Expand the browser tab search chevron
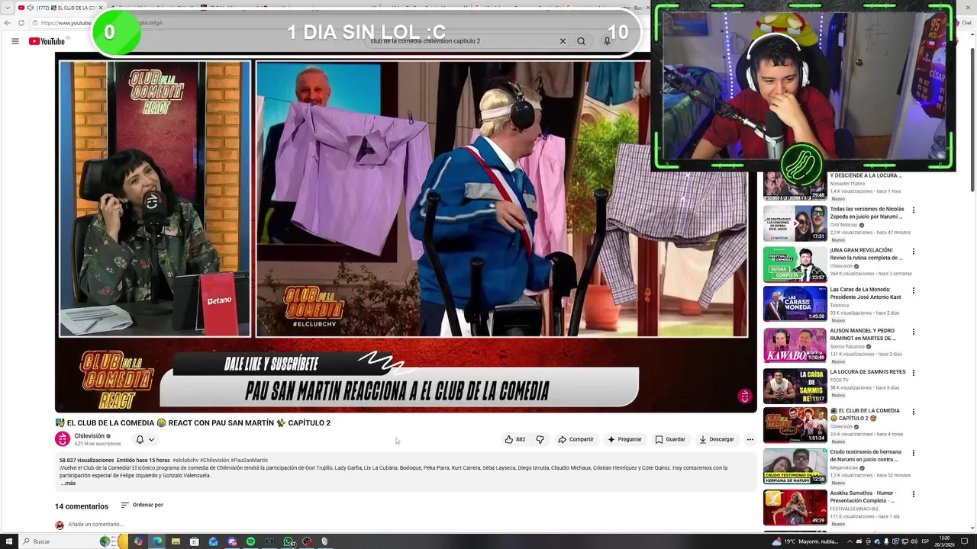 click(6, 8)
